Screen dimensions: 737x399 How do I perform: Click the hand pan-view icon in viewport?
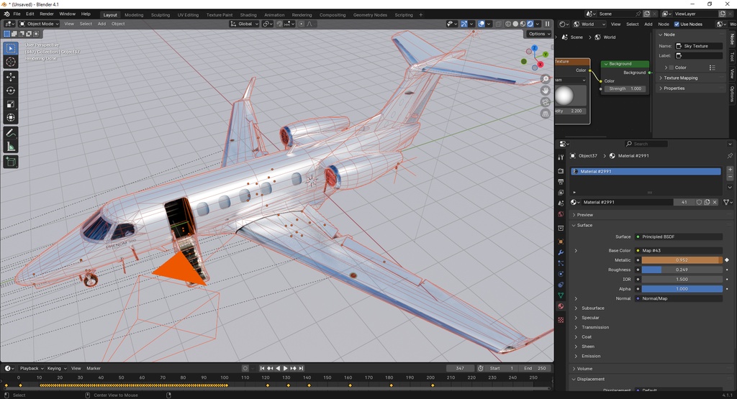(546, 91)
